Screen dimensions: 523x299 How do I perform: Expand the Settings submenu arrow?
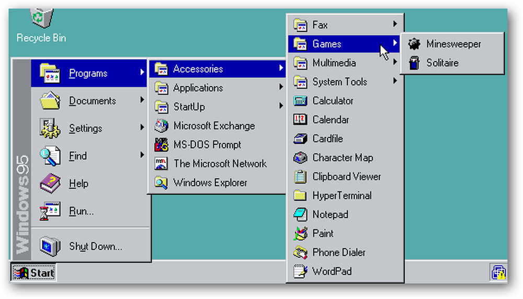142,128
